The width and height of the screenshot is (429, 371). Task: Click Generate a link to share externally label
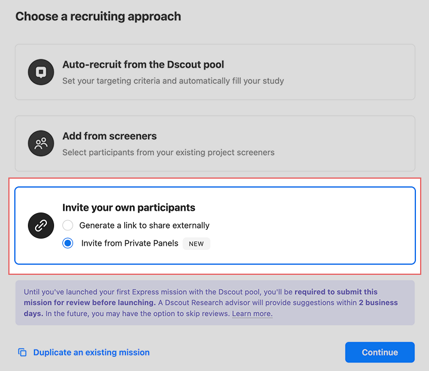pos(144,226)
